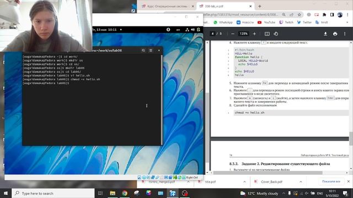Click the battery icon in Fedora top bar
Viewport: 353px width, 198px height.
[199, 30]
